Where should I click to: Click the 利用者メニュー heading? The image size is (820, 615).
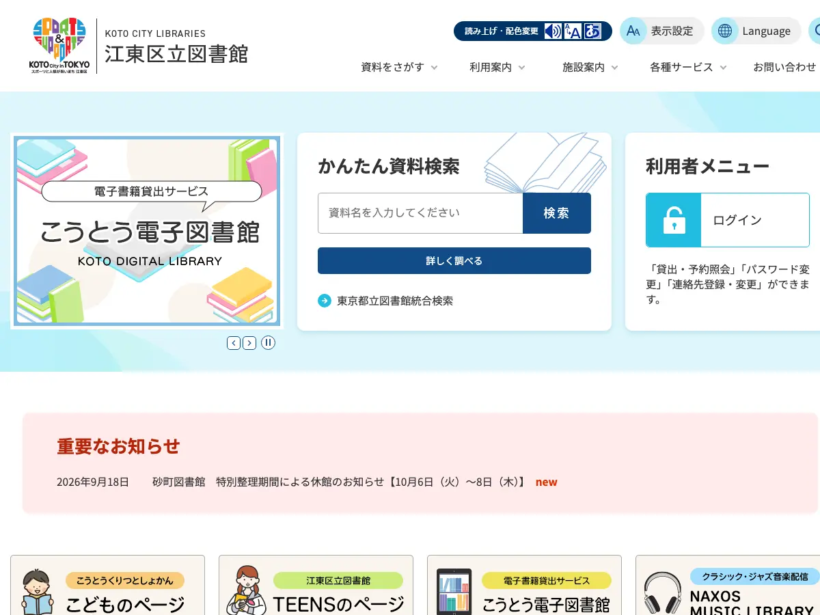click(707, 166)
